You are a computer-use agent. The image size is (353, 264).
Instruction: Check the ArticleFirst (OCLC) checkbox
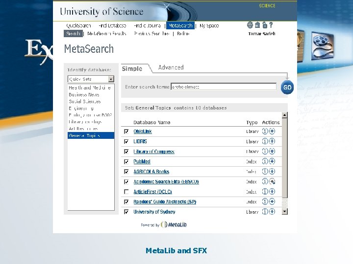coord(126,192)
